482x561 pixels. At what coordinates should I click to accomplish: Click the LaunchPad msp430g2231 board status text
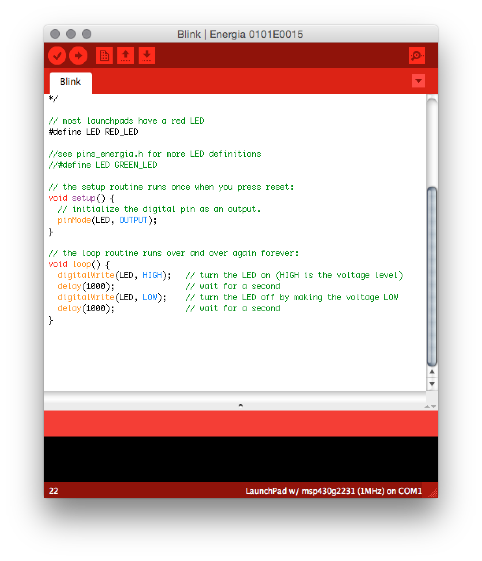click(x=334, y=491)
